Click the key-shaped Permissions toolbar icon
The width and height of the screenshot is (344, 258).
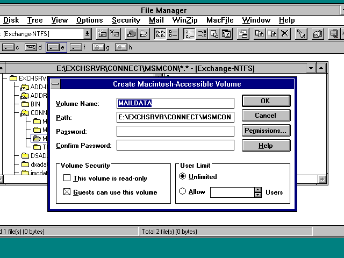(301, 34)
